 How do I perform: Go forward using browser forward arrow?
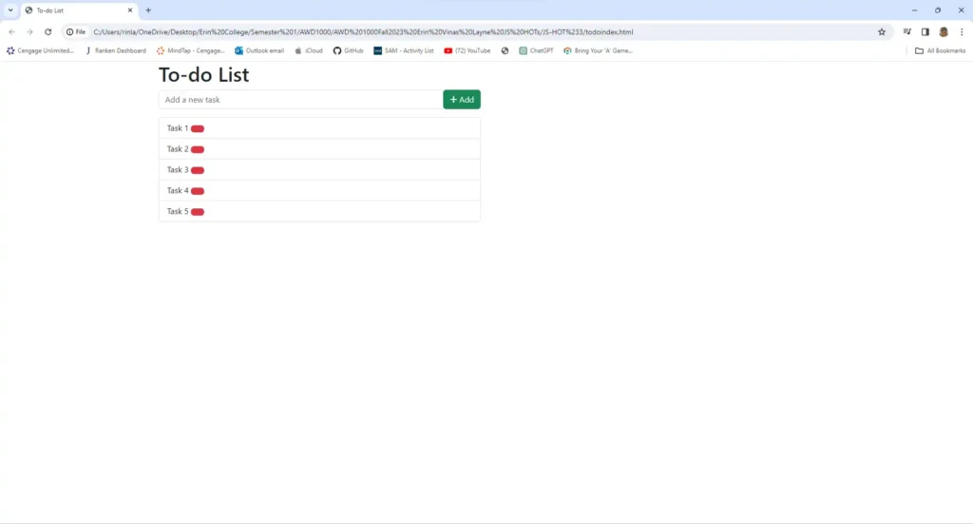[29, 31]
